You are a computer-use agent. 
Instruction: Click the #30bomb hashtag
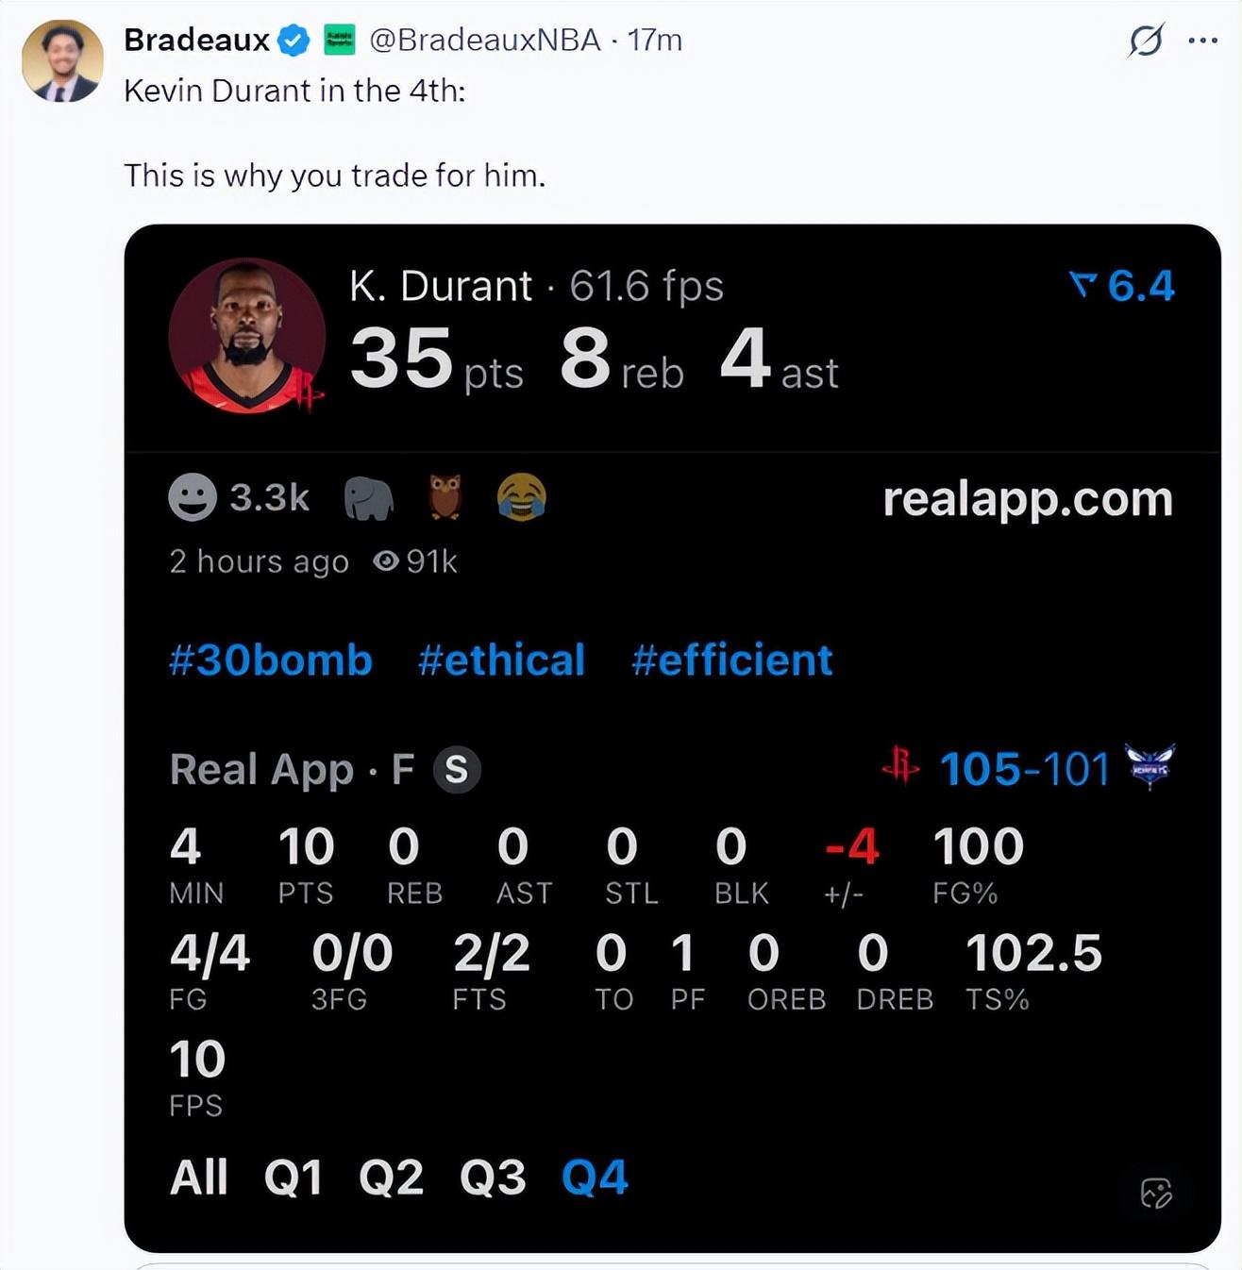pos(271,660)
